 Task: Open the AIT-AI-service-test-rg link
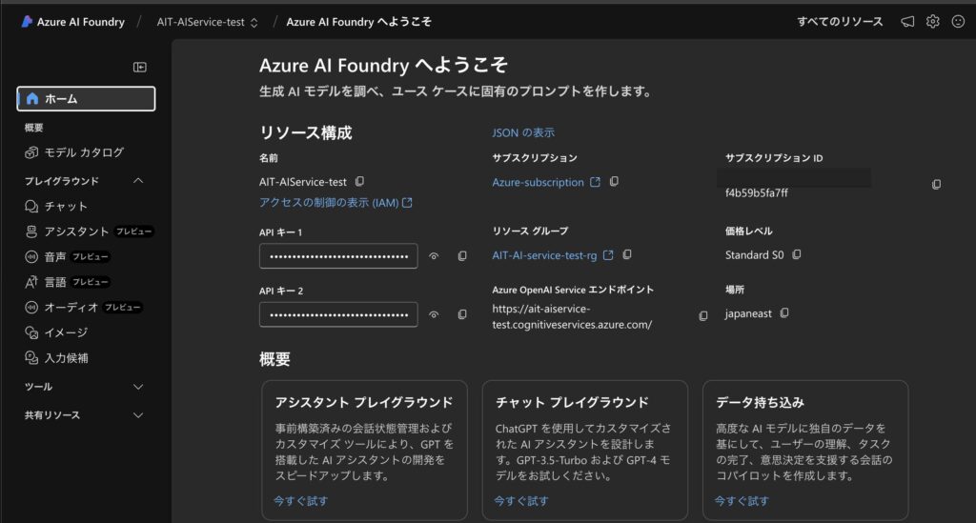pos(544,255)
